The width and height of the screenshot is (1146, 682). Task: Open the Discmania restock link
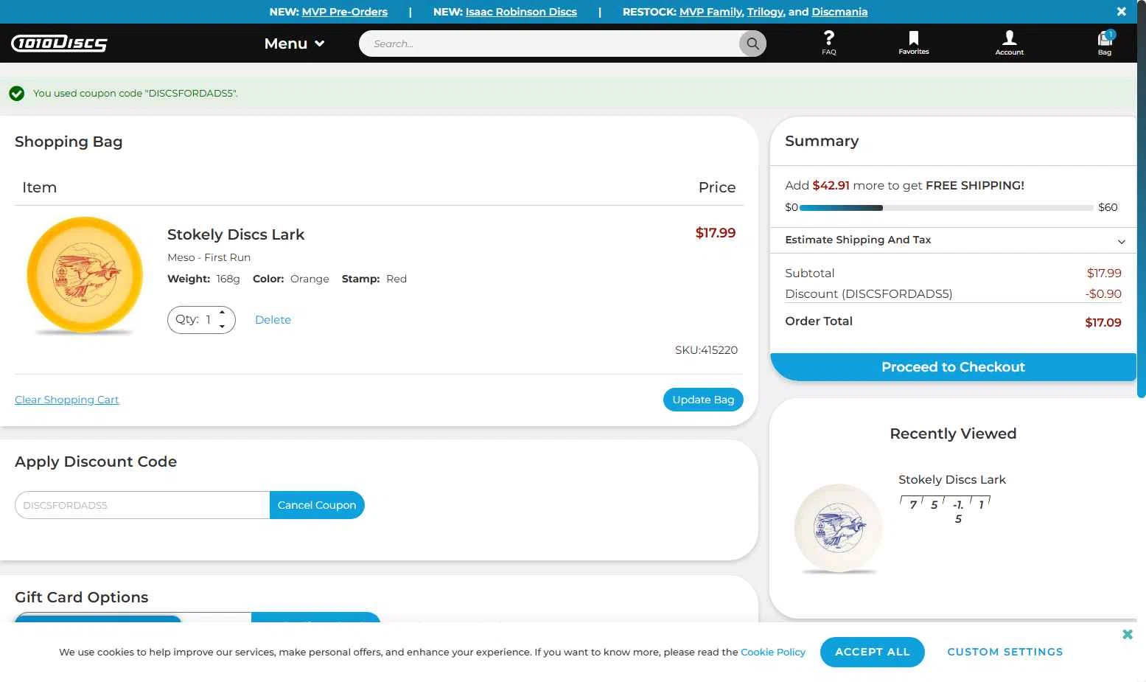point(839,12)
